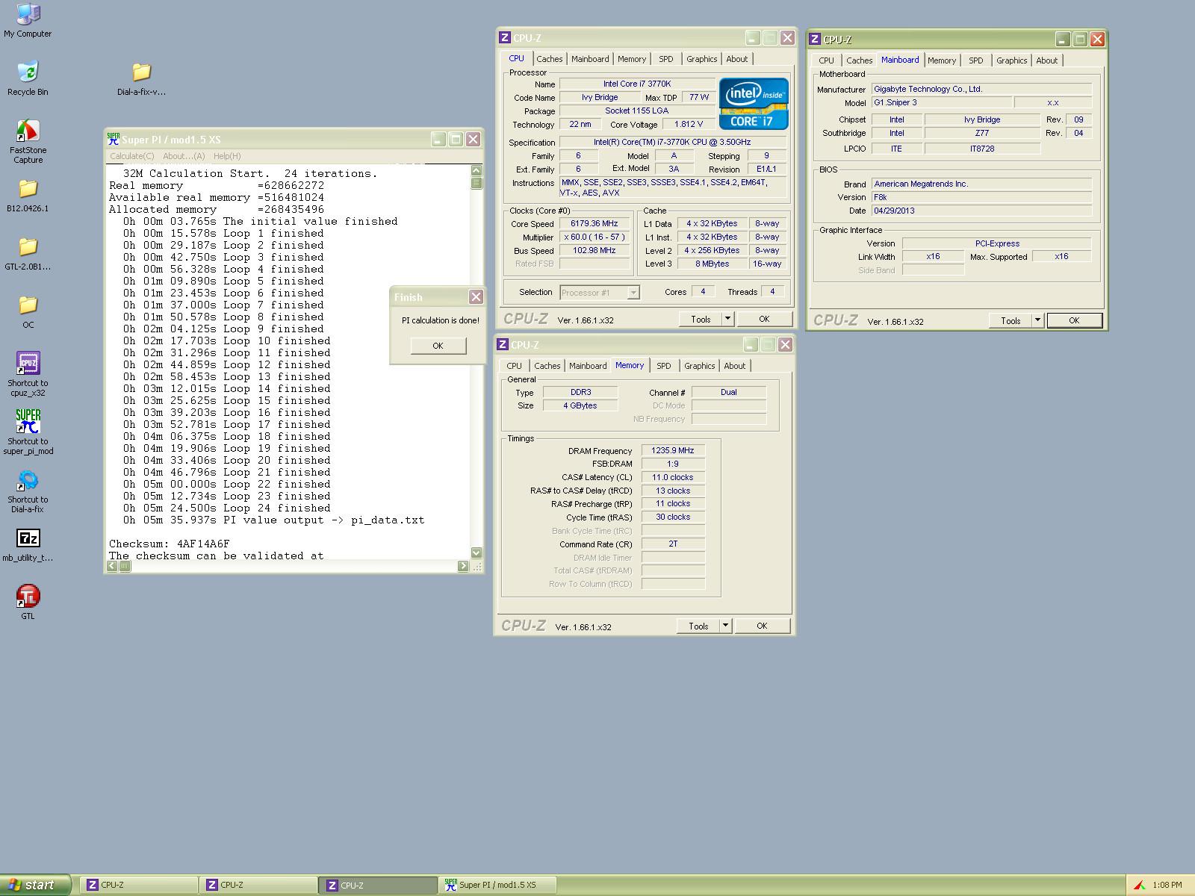The image size is (1195, 896).
Task: Activate Super PI taskbar button
Action: tap(497, 885)
